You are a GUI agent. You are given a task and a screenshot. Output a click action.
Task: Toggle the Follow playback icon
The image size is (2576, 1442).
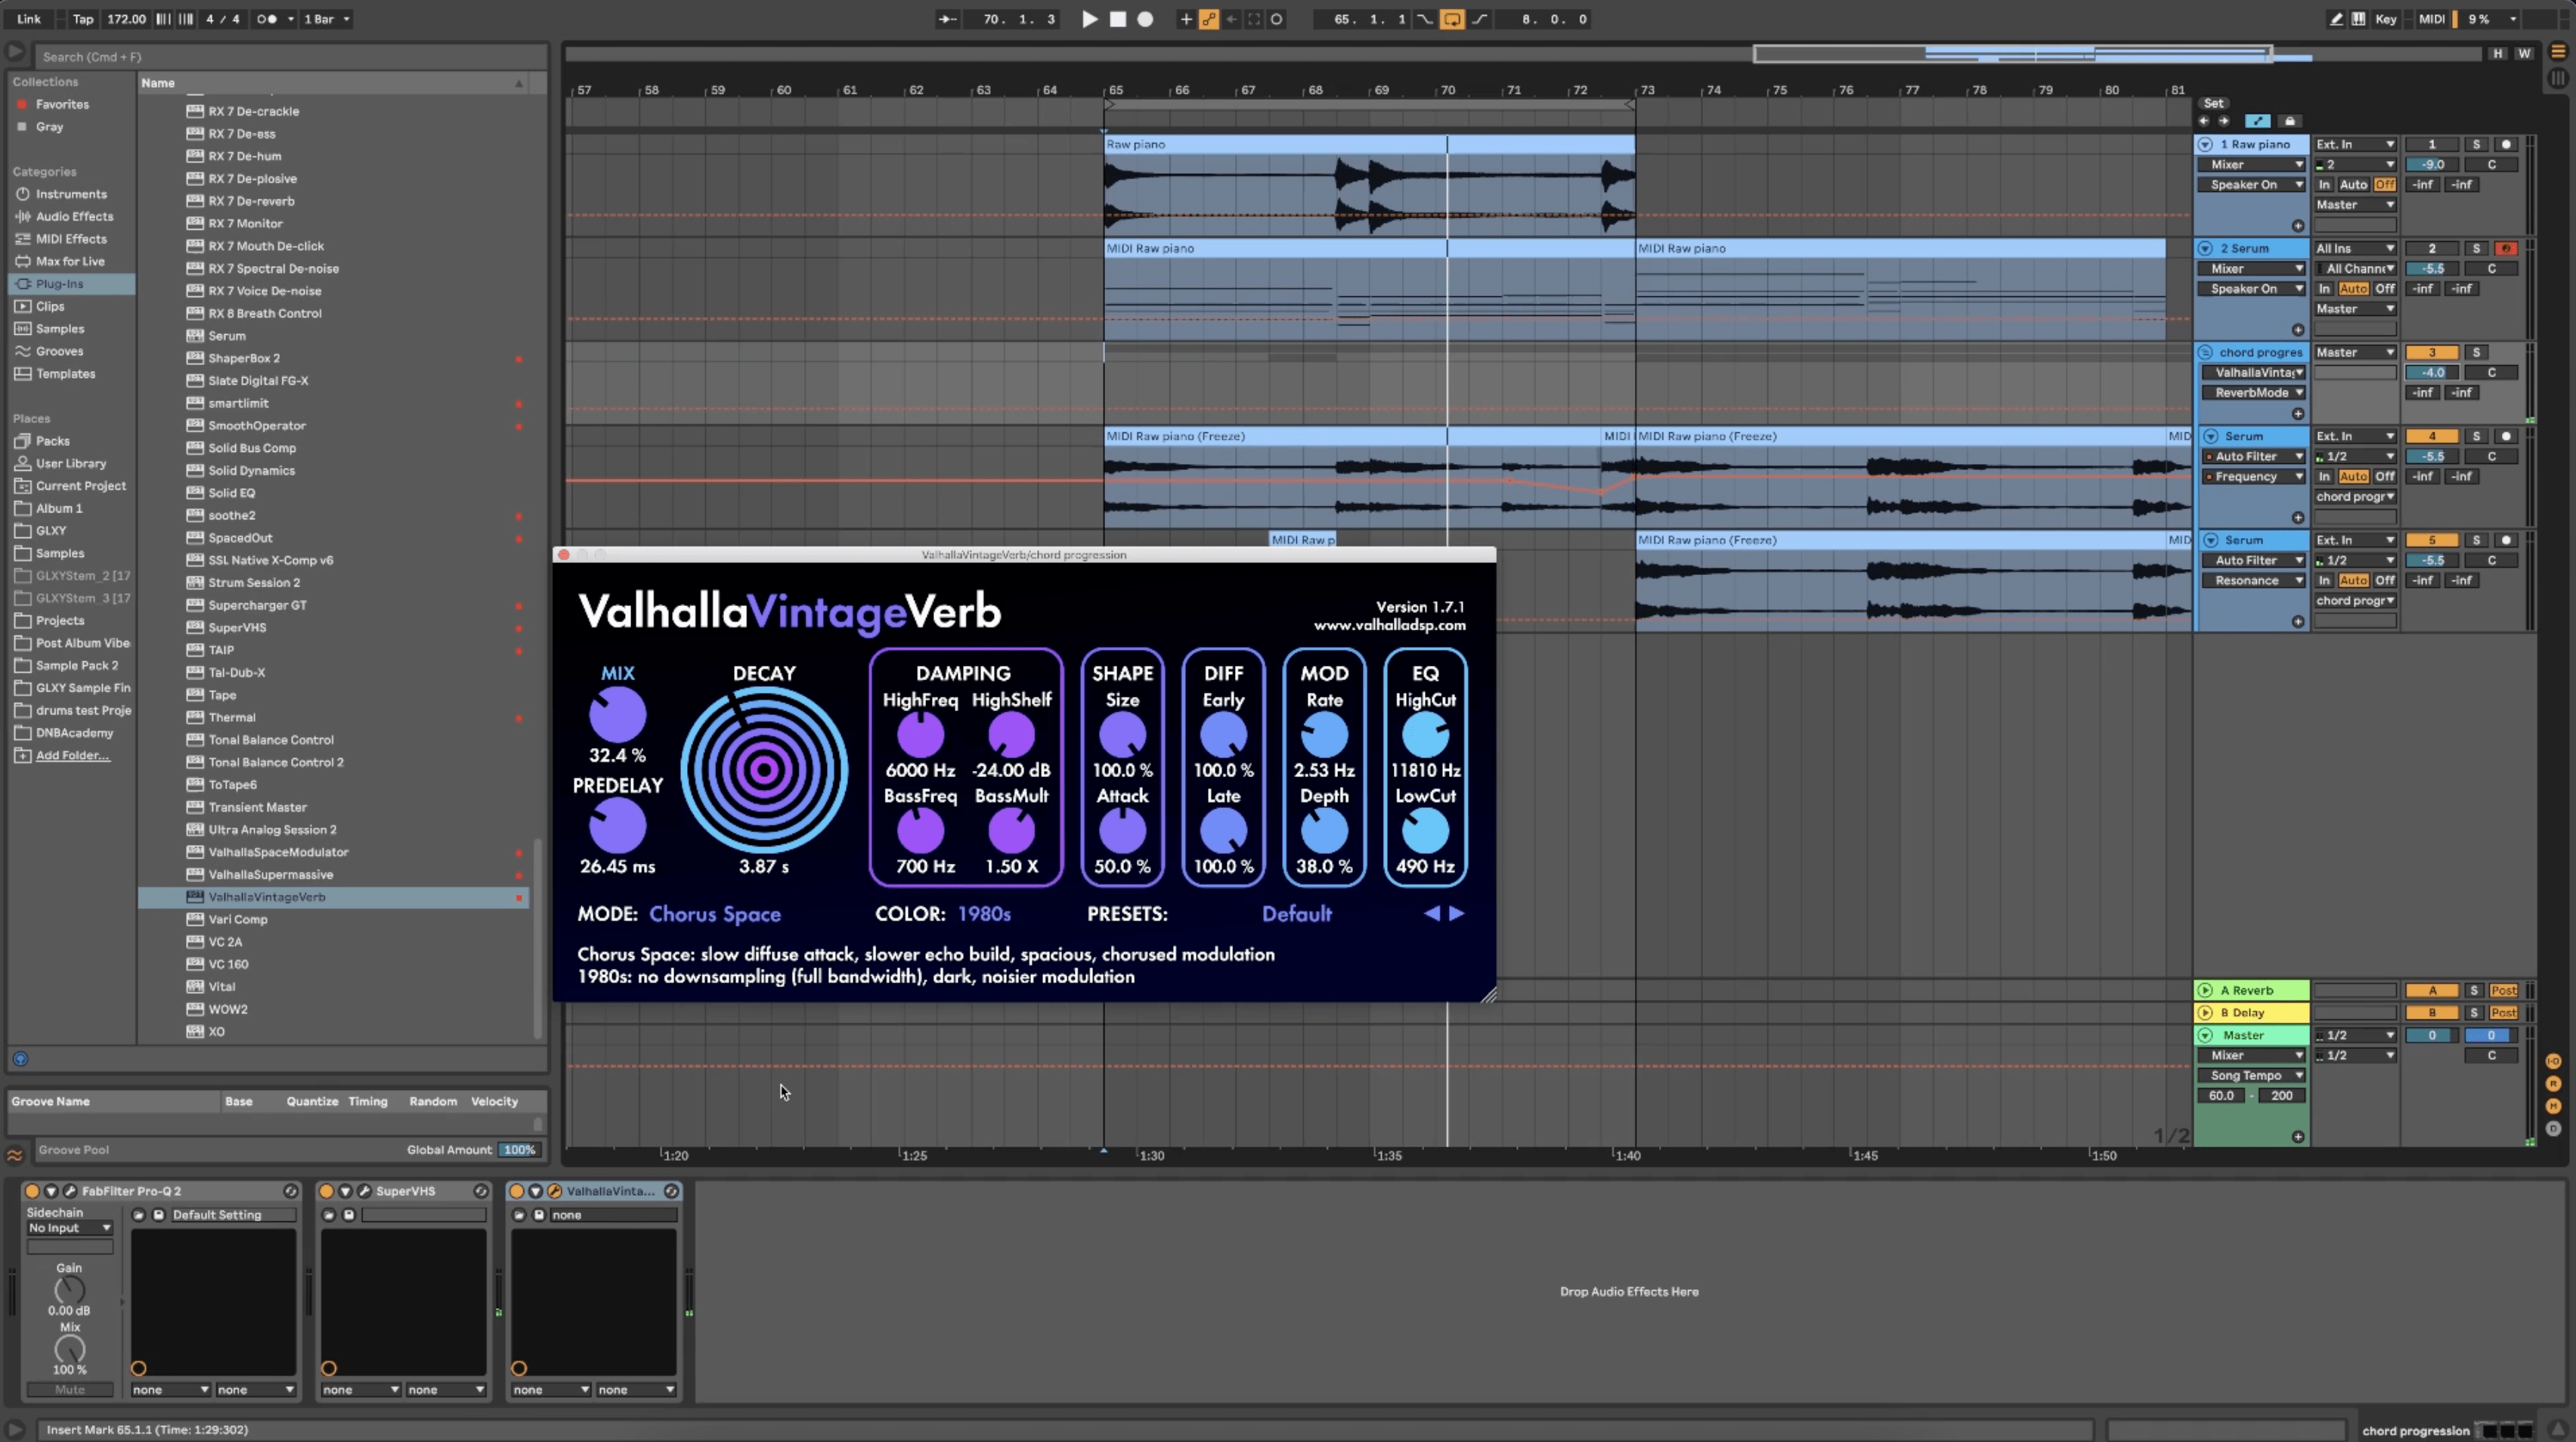click(x=947, y=19)
